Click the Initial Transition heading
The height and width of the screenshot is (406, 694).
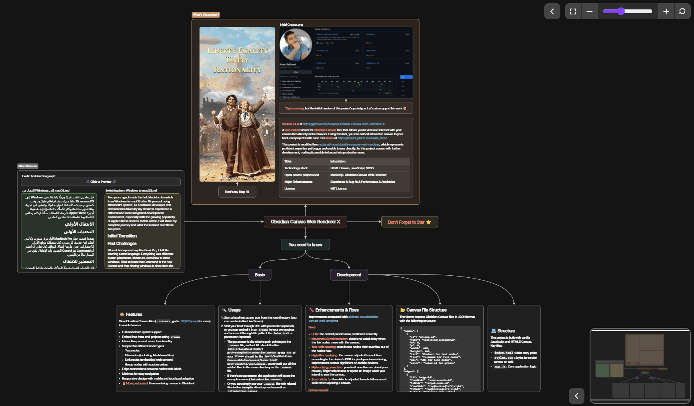122,236
